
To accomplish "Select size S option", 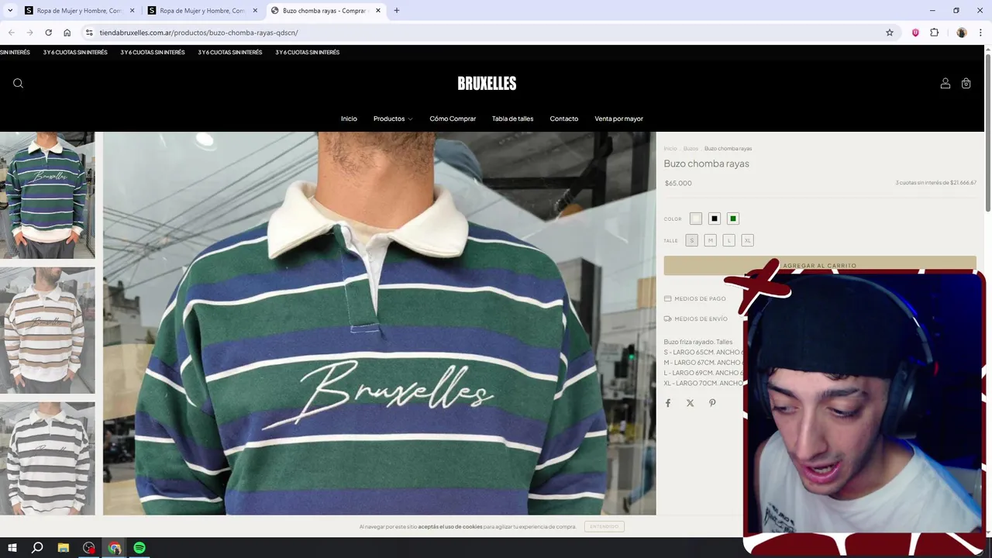I will pos(691,240).
